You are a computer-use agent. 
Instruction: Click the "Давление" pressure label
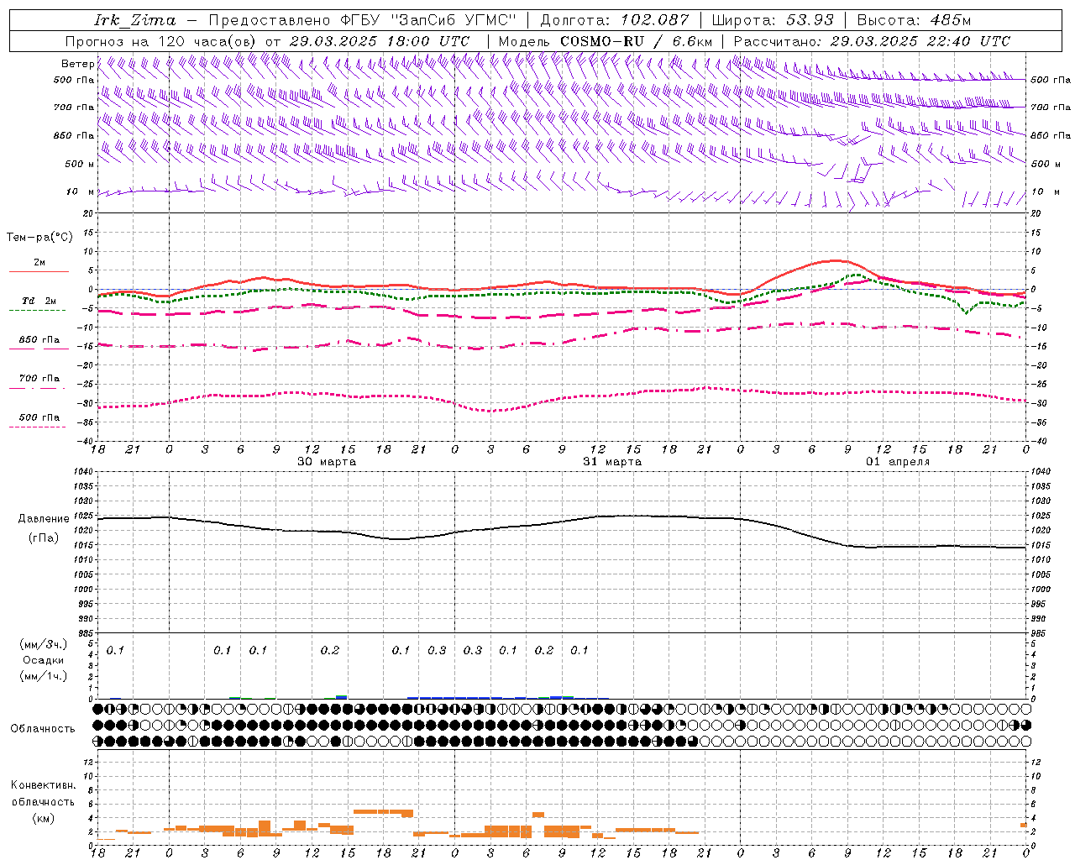(44, 519)
